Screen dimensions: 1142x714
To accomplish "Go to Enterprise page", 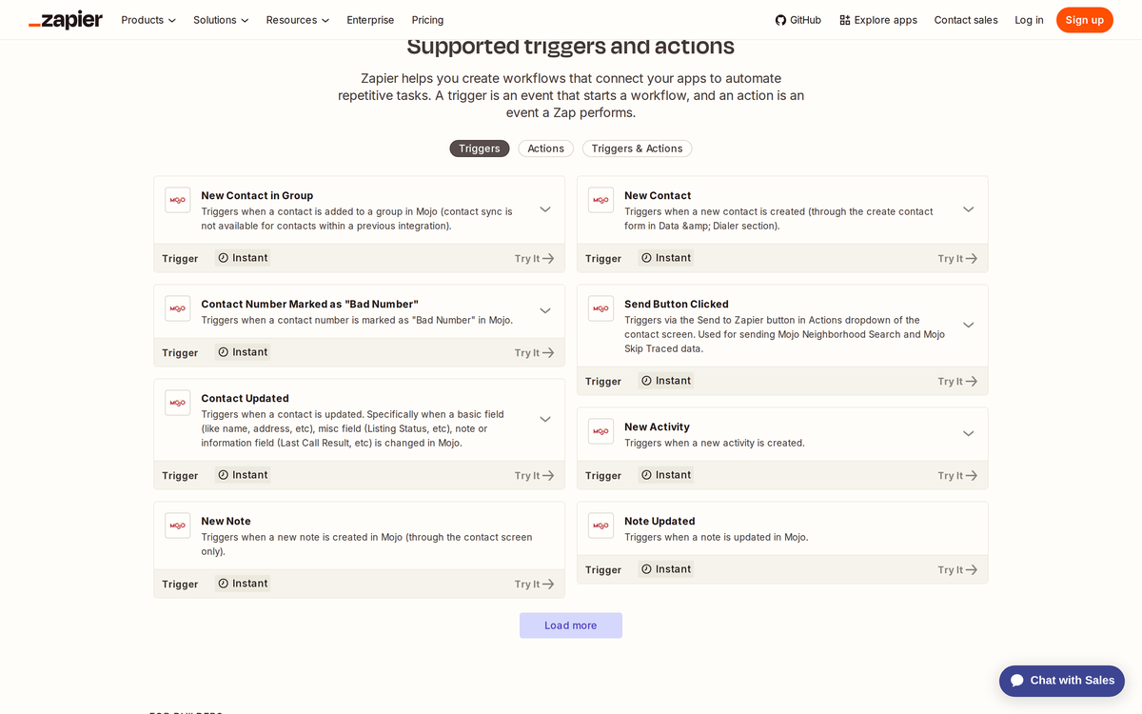I will tap(370, 20).
